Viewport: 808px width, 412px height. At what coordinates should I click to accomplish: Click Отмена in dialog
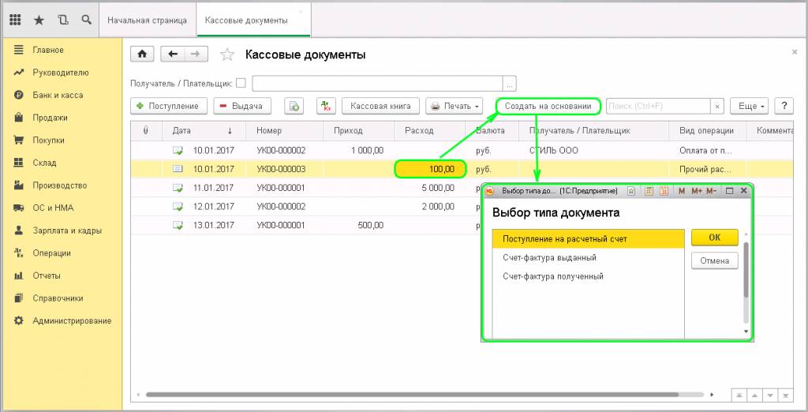click(714, 261)
